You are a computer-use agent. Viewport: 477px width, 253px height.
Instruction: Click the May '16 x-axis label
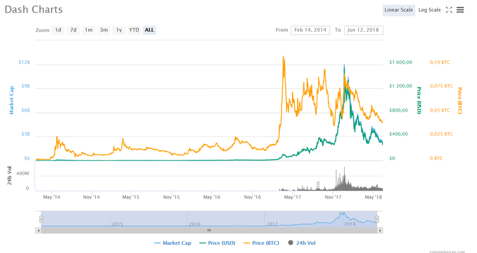pos(212,197)
